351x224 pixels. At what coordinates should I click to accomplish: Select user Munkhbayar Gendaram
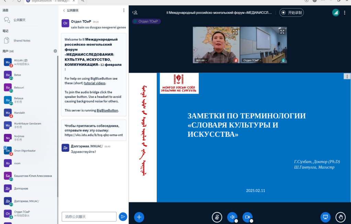[x=29, y=125]
